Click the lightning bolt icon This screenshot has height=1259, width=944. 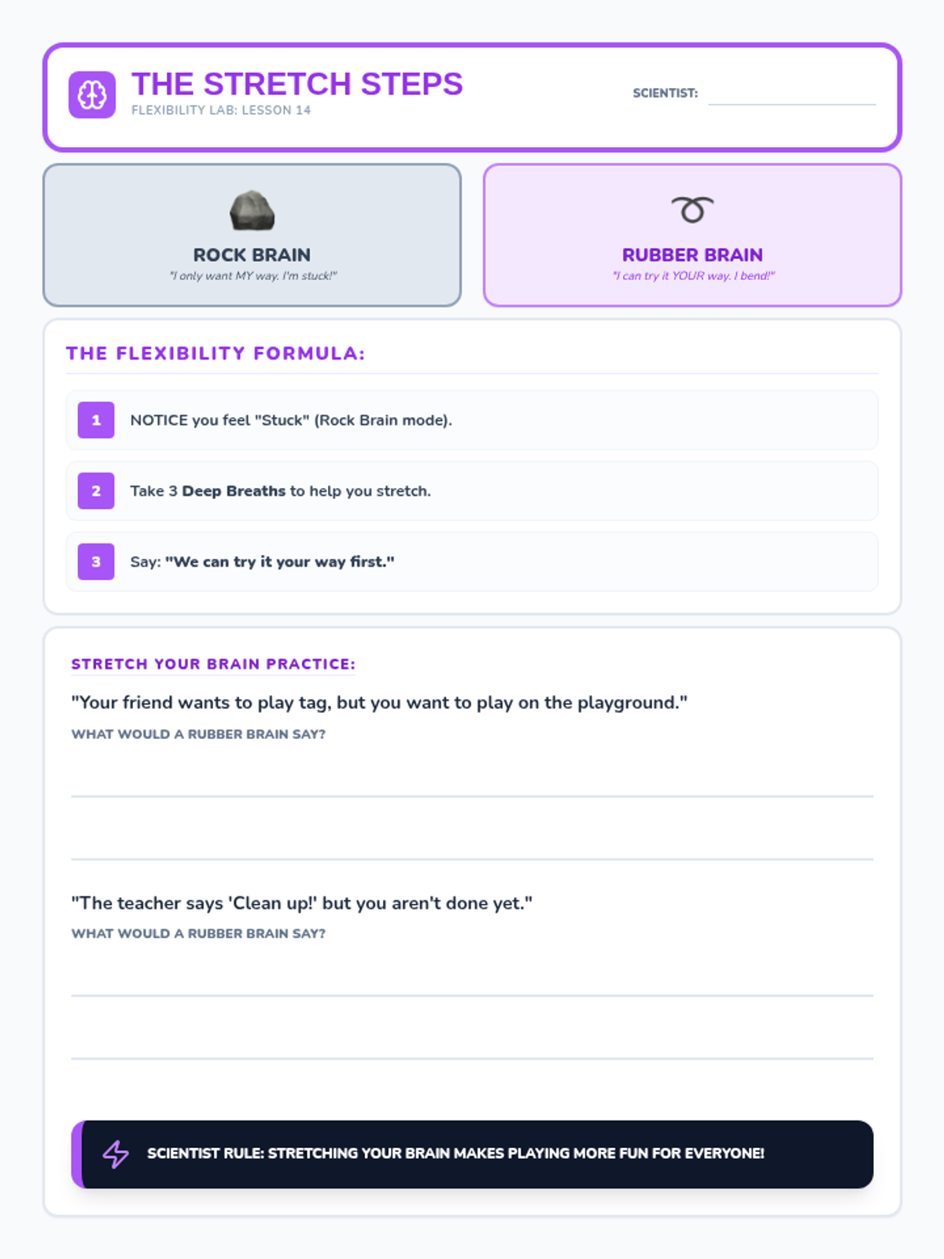pos(116,1154)
